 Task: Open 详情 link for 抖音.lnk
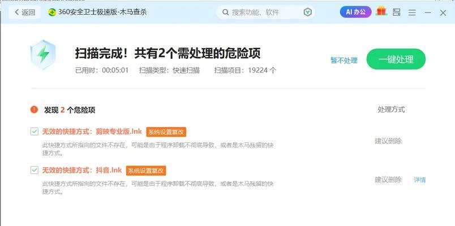[x=419, y=180]
